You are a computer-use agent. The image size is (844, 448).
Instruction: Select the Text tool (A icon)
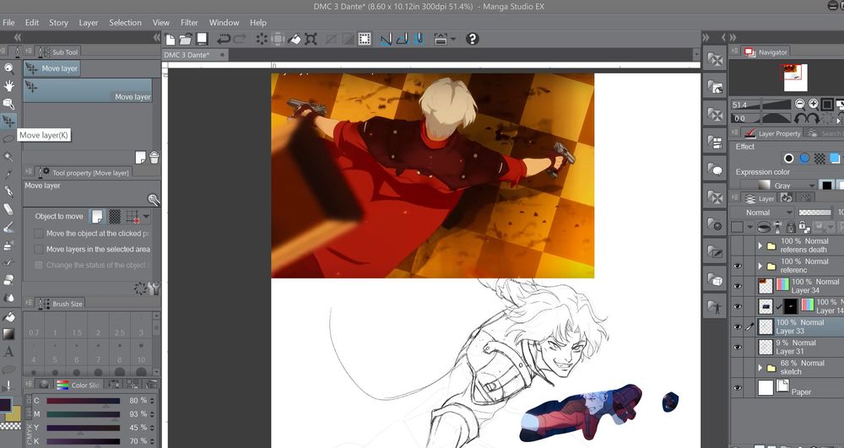(x=8, y=352)
